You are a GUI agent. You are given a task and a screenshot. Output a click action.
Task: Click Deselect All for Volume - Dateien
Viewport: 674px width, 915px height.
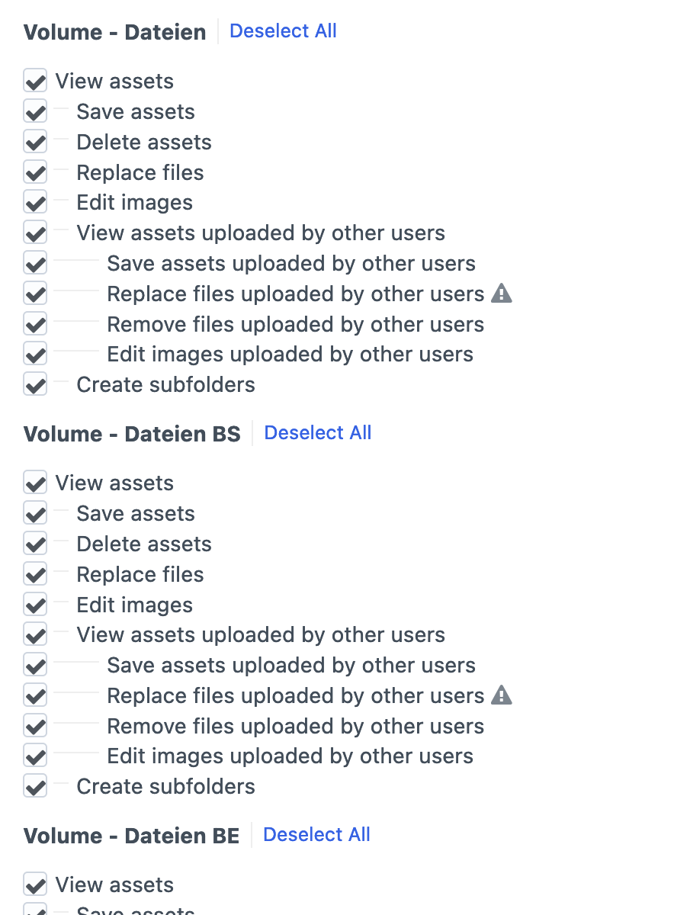(283, 30)
